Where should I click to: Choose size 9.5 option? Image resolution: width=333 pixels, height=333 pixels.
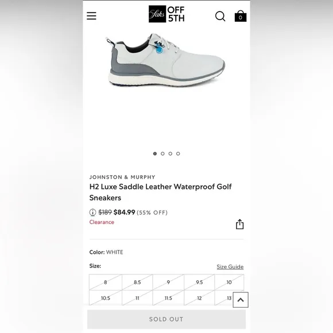tap(199, 282)
